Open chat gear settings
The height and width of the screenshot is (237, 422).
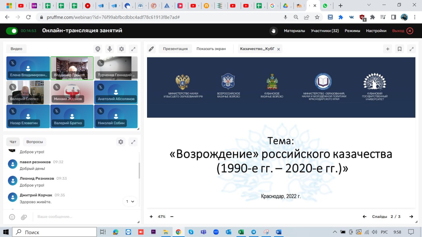pyautogui.click(x=121, y=142)
